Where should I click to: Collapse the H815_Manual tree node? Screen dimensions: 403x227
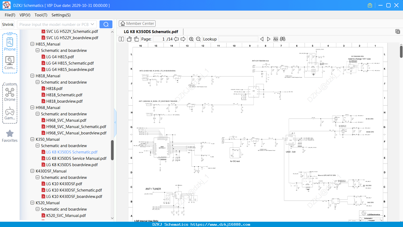(32, 44)
